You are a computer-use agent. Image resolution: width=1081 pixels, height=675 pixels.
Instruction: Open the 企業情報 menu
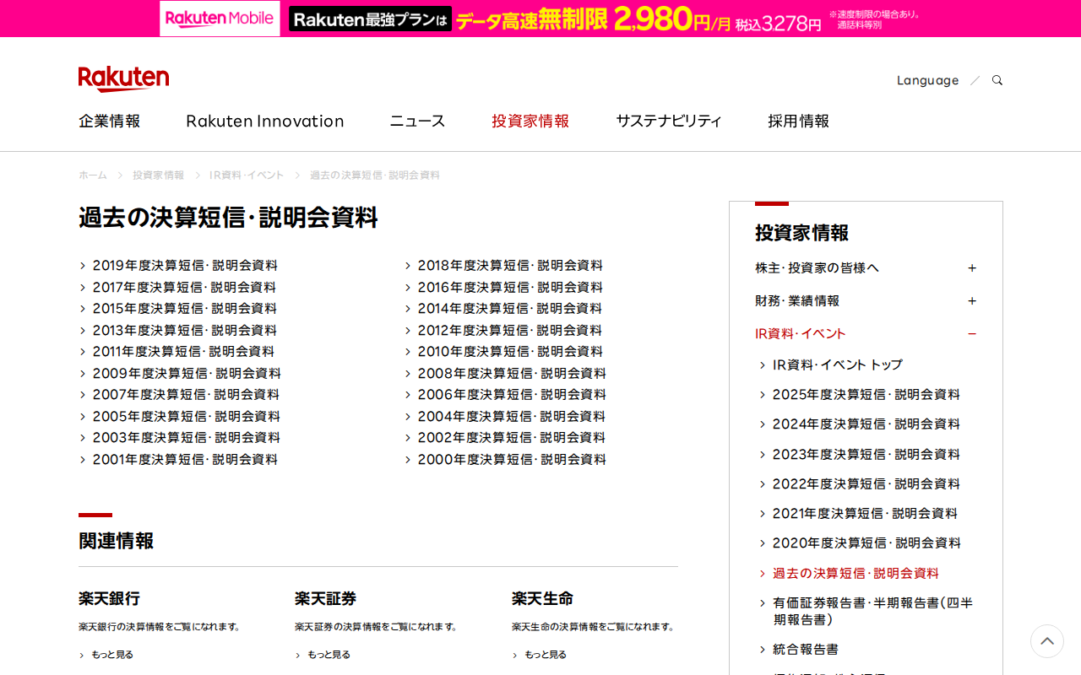click(x=110, y=121)
